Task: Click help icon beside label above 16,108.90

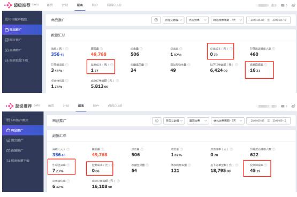Action: tap(118, 181)
